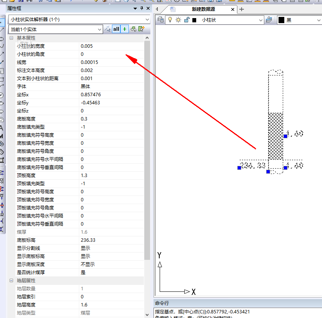Collapse the 地层属性 section

point(12,281)
